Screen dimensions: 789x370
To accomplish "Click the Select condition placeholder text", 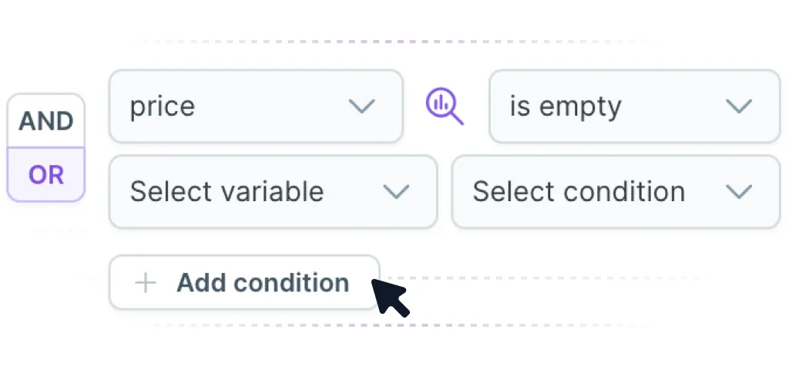I will (x=579, y=192).
